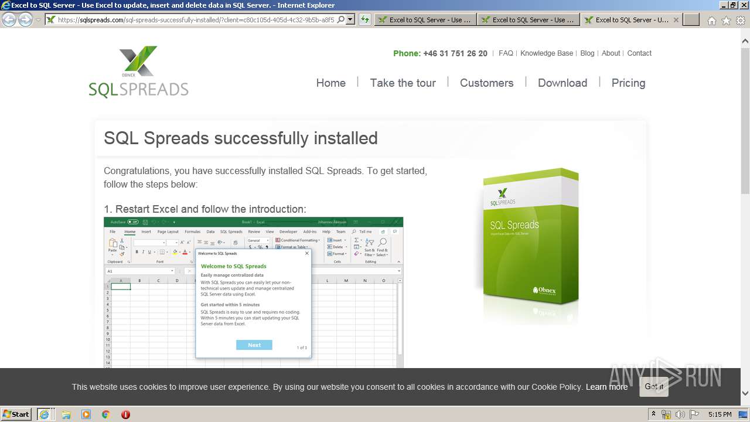Image resolution: width=750 pixels, height=422 pixels.
Task: Switch to the second Excel to SQL Server tab
Action: point(528,19)
